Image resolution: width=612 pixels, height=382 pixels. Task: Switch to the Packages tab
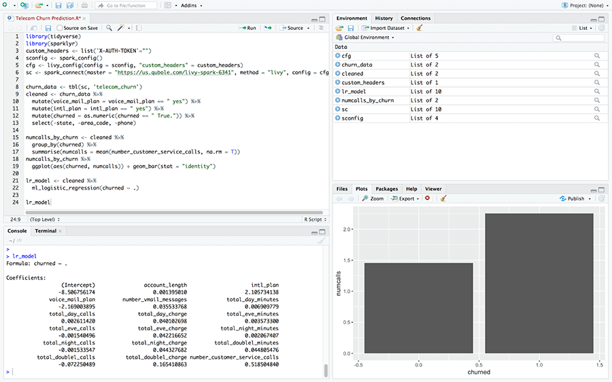click(386, 189)
